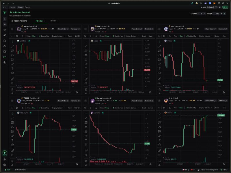Open the pill icon in left sidebar
The height and width of the screenshot is (173, 231).
[x=5, y=35]
